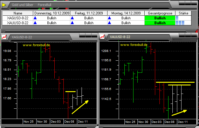Click the Stärke column header

click(183, 13)
